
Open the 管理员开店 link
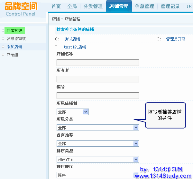pos(176,39)
